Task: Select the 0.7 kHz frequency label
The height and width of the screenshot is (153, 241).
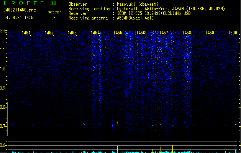Action: (x=3, y=126)
